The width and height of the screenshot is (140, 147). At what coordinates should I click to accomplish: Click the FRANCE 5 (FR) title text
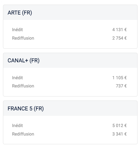(x=26, y=108)
